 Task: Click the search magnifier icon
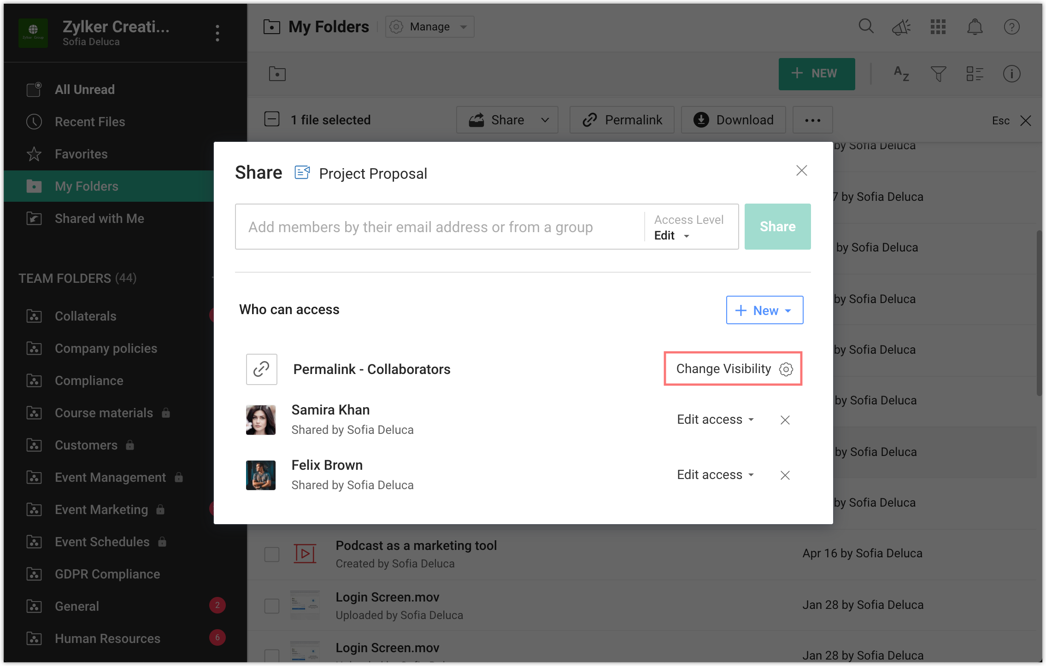coord(866,27)
